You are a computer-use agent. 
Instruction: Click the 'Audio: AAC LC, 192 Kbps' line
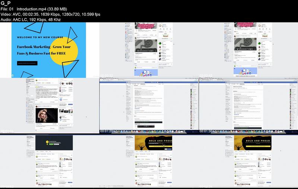click(31, 20)
